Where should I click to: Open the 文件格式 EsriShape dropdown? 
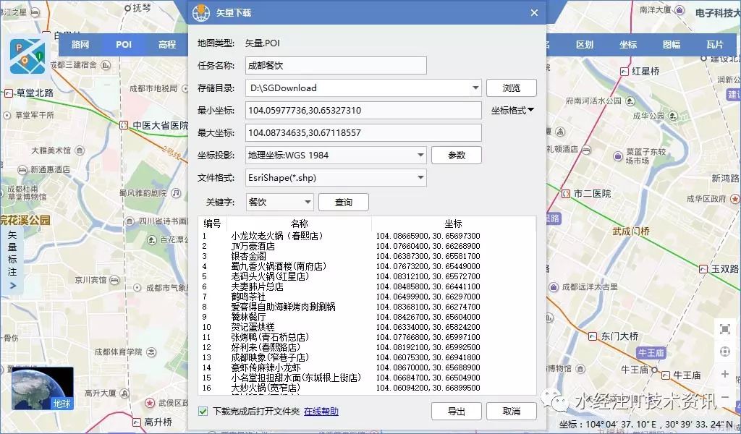pyautogui.click(x=422, y=177)
